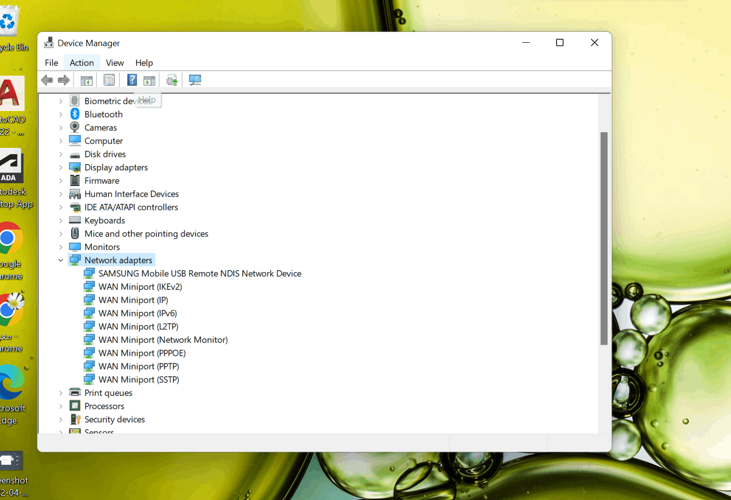This screenshot has width=731, height=500.
Task: Select WAN Miniport (L2TP)
Action: [x=139, y=327]
